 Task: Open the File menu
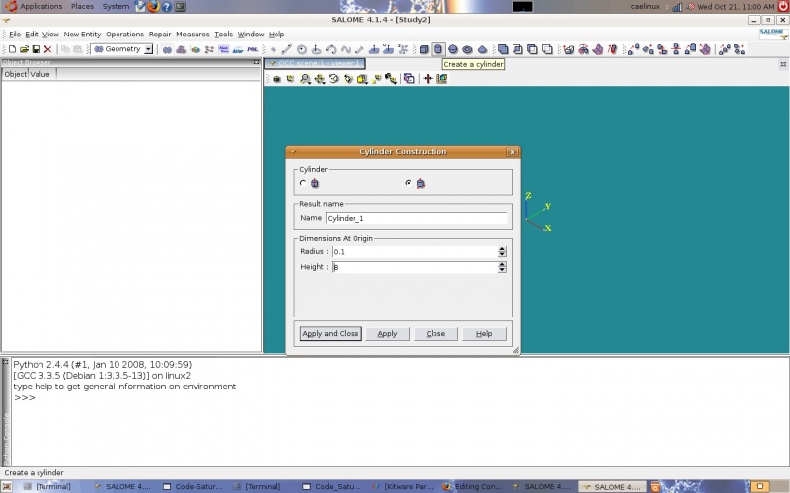(15, 35)
